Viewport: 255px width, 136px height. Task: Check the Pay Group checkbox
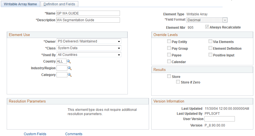click(x=169, y=48)
